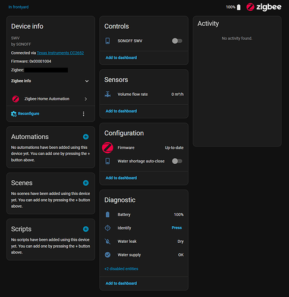Show the +2 disabled entities
This screenshot has width=289, height=297.
[121, 269]
